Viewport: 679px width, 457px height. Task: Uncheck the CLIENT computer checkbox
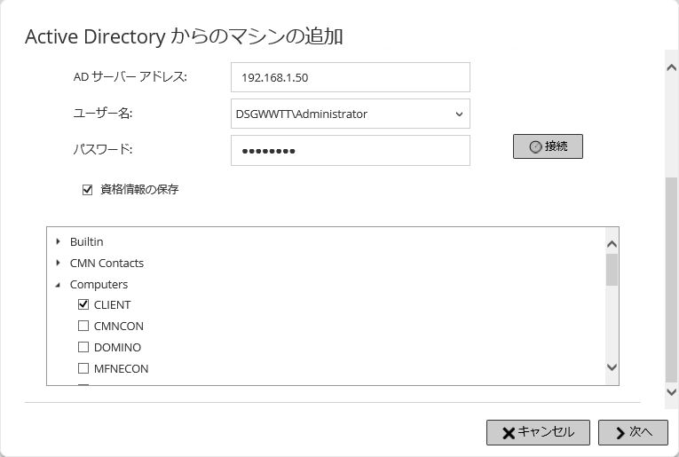(83, 304)
